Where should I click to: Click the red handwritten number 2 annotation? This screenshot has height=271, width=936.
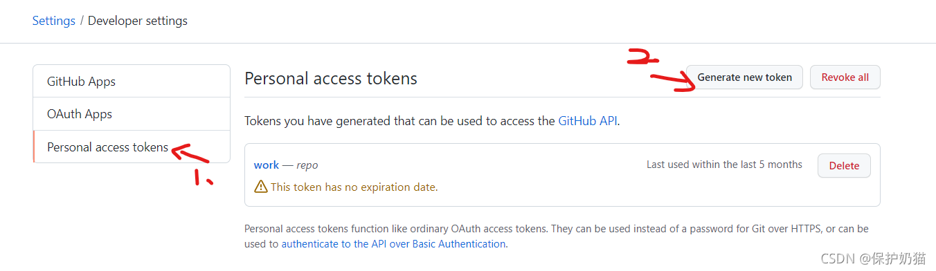click(642, 58)
